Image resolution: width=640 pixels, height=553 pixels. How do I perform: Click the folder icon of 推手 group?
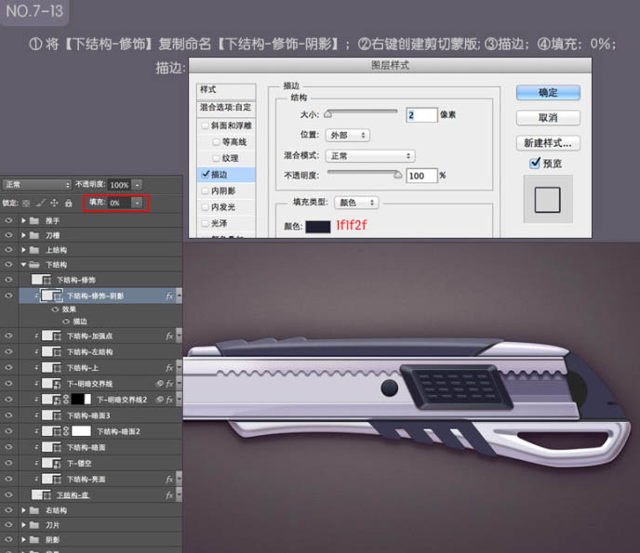coord(34,220)
